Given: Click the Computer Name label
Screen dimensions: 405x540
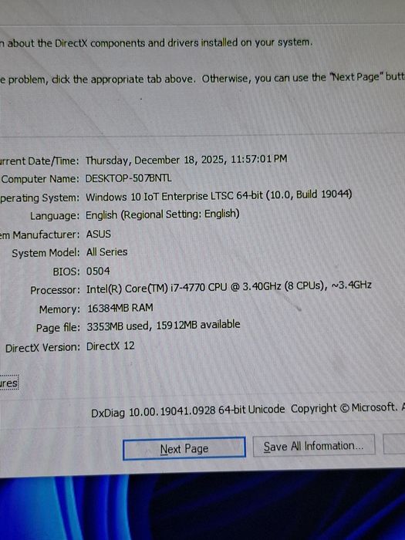Looking at the screenshot, I should [x=40, y=179].
